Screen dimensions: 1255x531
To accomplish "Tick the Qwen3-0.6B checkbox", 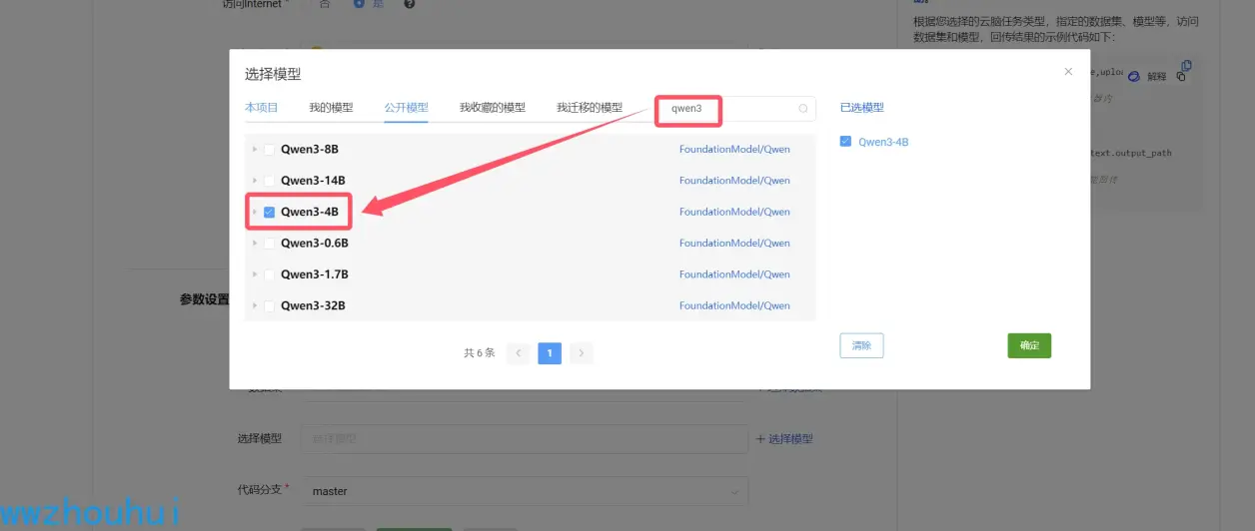I will click(x=269, y=244).
